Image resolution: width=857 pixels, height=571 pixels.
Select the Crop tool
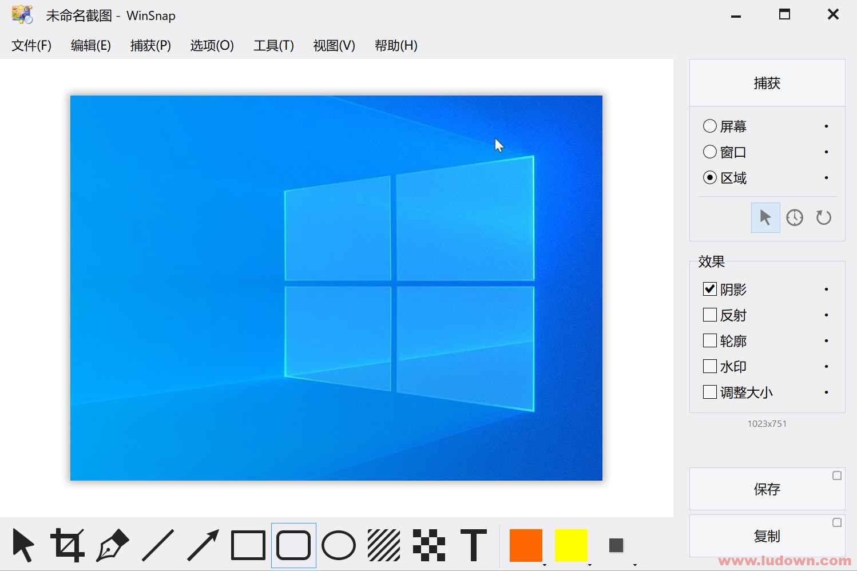click(x=68, y=545)
